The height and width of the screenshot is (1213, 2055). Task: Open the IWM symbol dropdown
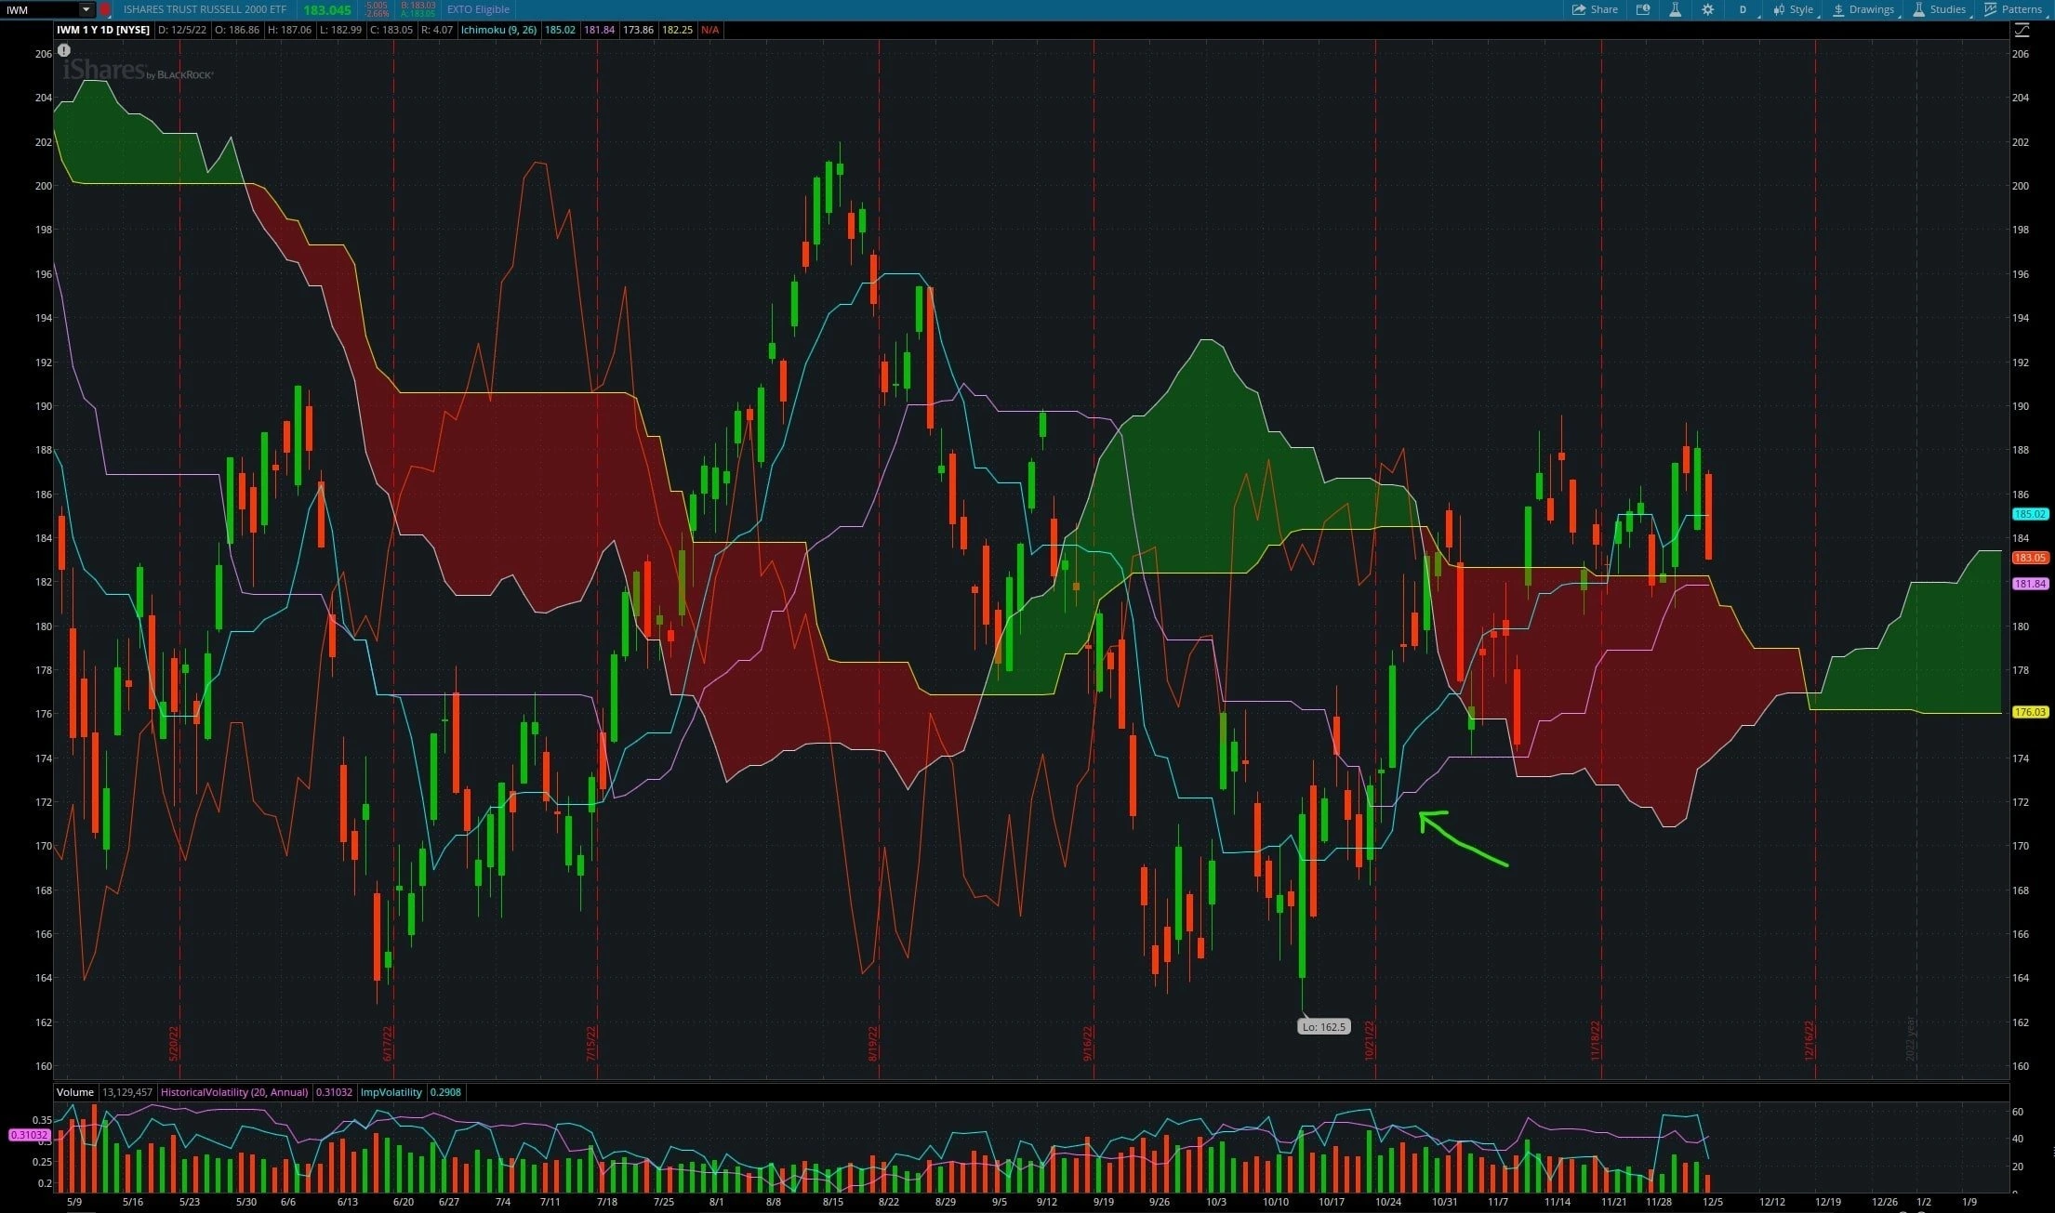[86, 9]
